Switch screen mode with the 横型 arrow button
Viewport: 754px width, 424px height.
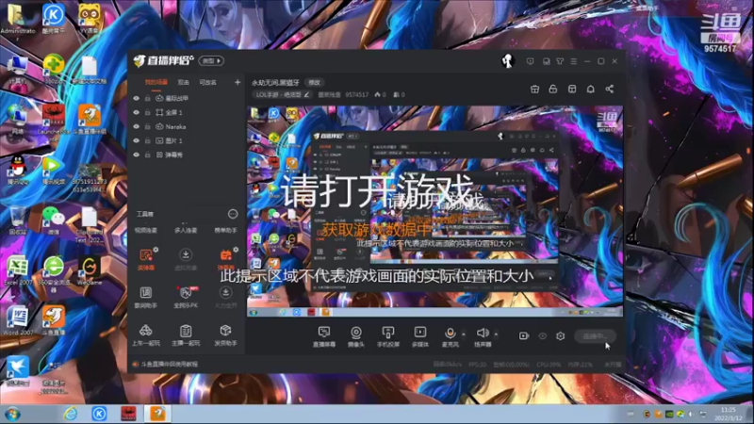click(211, 61)
